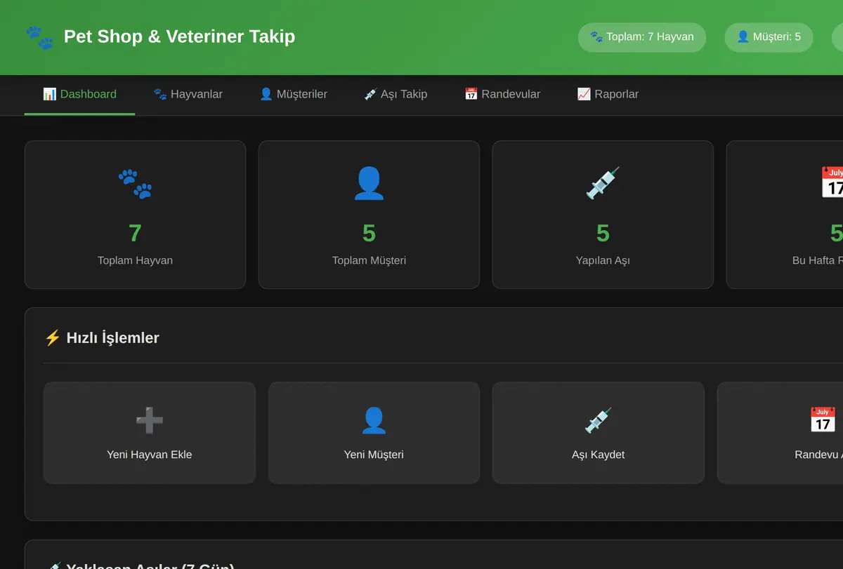Switch to the Raporlar tab

[x=608, y=94]
